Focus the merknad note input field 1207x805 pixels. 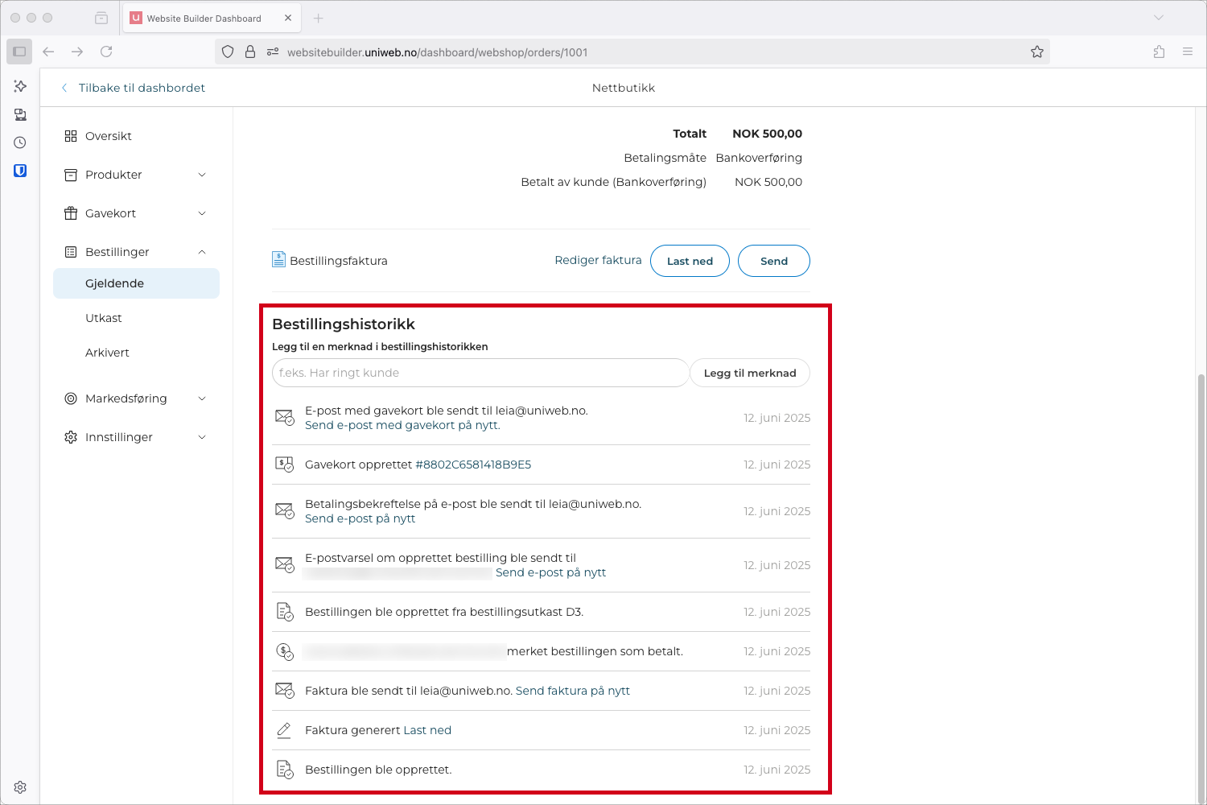[x=480, y=373]
